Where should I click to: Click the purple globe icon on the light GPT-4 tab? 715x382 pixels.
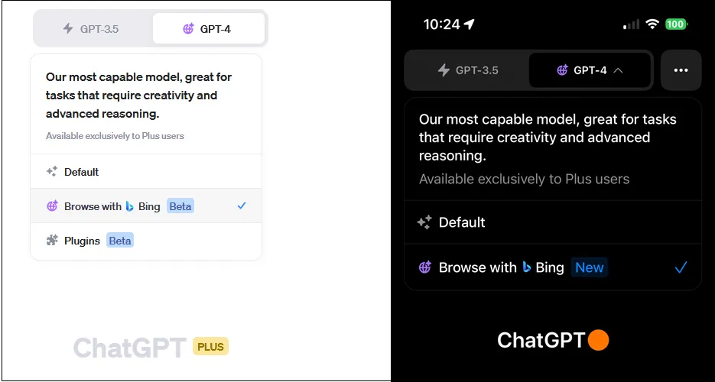point(188,29)
